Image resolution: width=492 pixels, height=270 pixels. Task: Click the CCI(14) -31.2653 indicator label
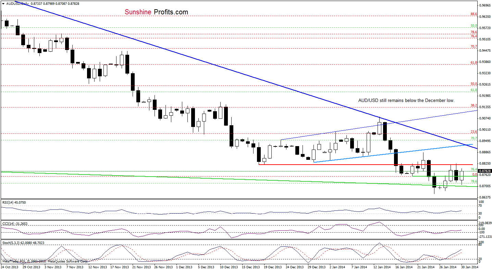point(15,223)
